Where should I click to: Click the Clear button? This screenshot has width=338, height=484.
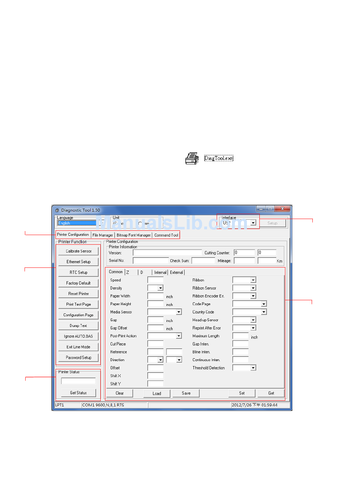pyautogui.click(x=120, y=393)
